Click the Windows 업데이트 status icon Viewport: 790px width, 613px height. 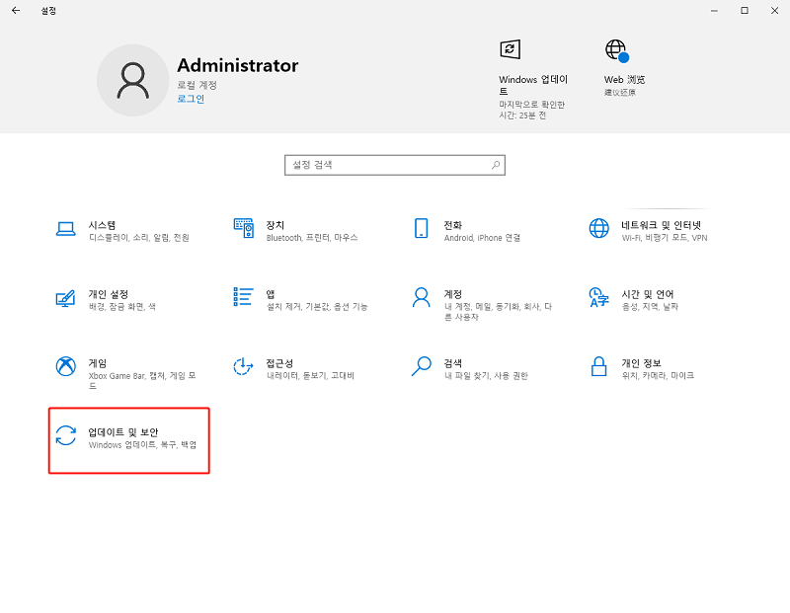511,48
